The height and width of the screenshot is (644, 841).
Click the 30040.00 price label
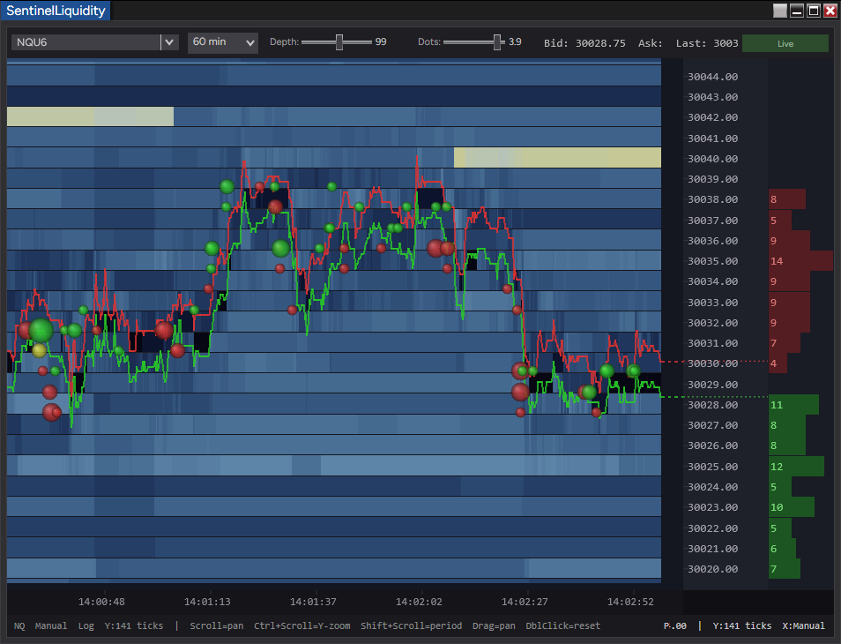click(x=712, y=159)
